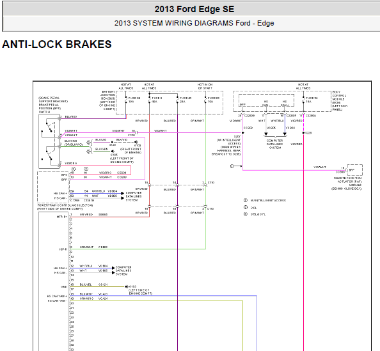Image resolution: width=380 pixels, height=351 pixels.
Task: Click the Brake Pedal Position (BPP) Switch label
Action: click(x=53, y=105)
